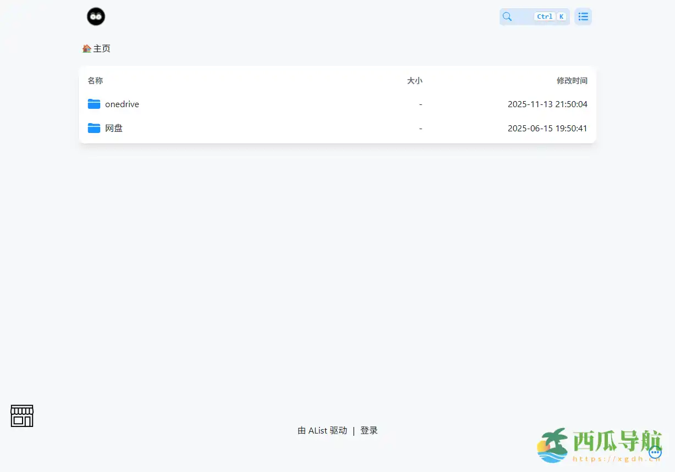The image size is (675, 472).
Task: Click the folder icon next to 网盘
Action: (94, 127)
